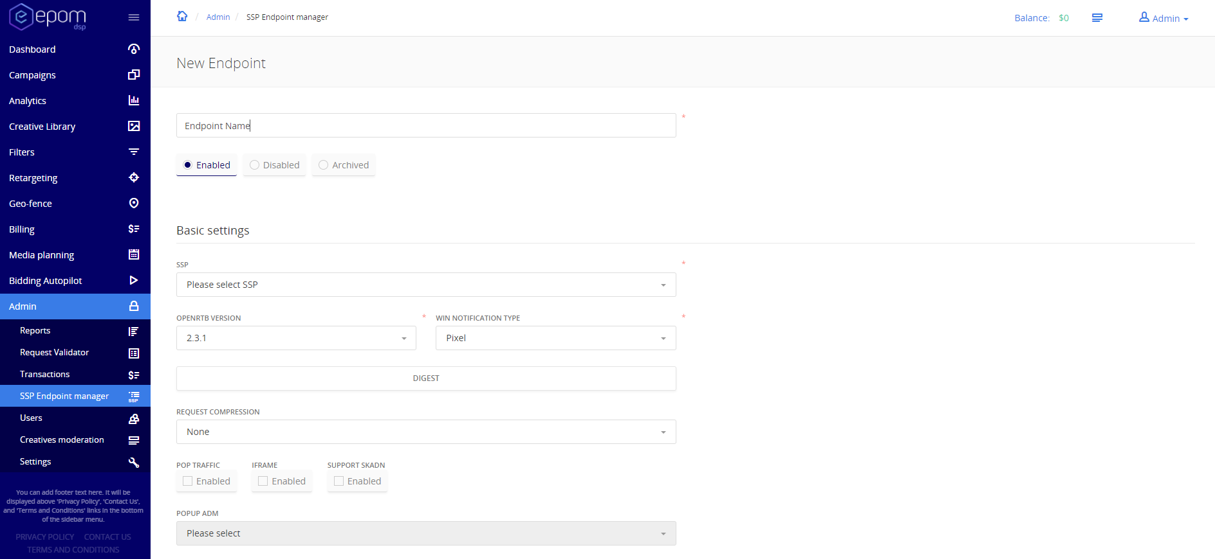This screenshot has width=1215, height=559.
Task: Open the Request Compression dropdown
Action: [x=426, y=432]
